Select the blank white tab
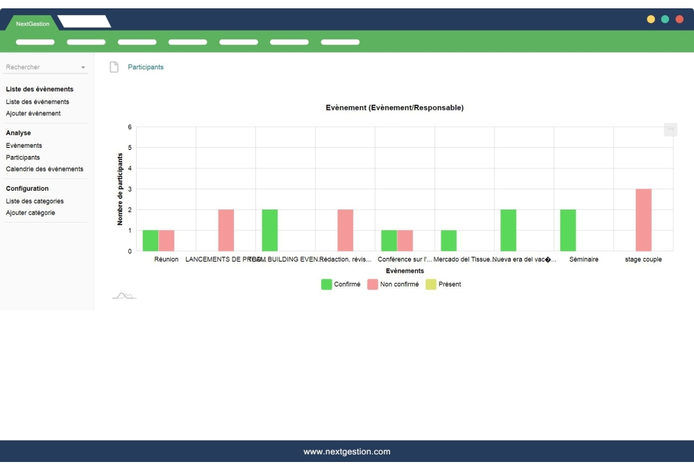This screenshot has height=471, width=694. 84,22
